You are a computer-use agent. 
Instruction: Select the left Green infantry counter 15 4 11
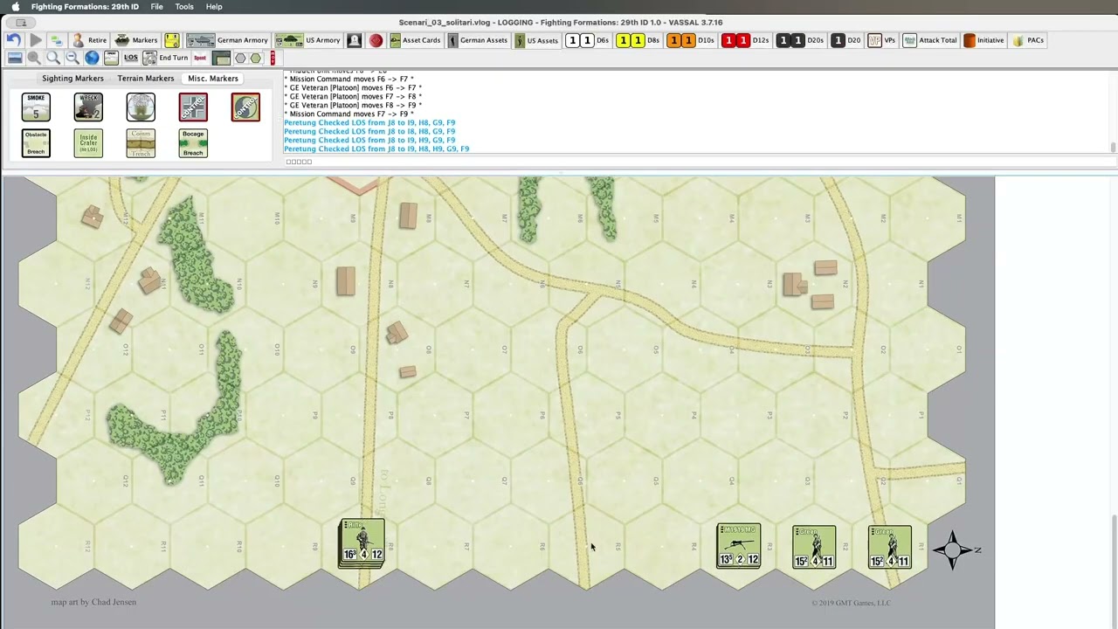pos(814,547)
